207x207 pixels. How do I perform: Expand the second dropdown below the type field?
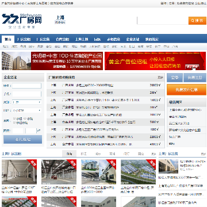pos(26,110)
